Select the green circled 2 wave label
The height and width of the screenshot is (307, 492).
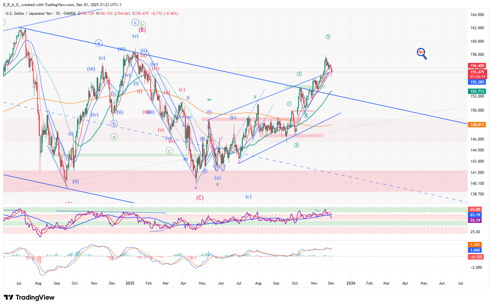coord(296,145)
